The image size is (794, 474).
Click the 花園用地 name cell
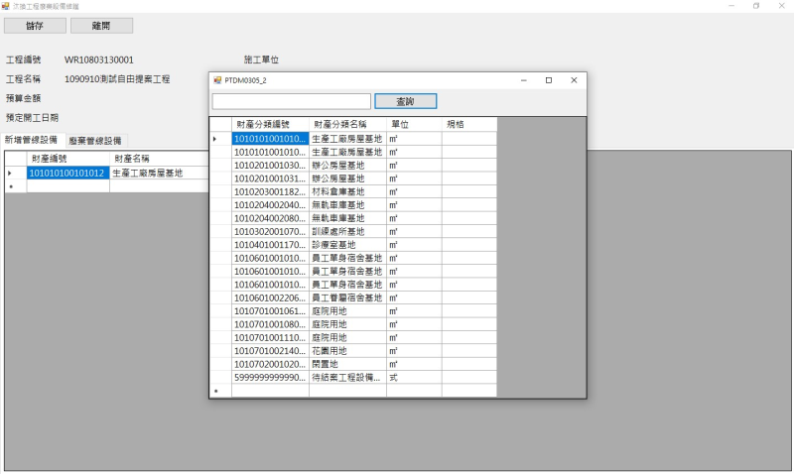(347, 351)
